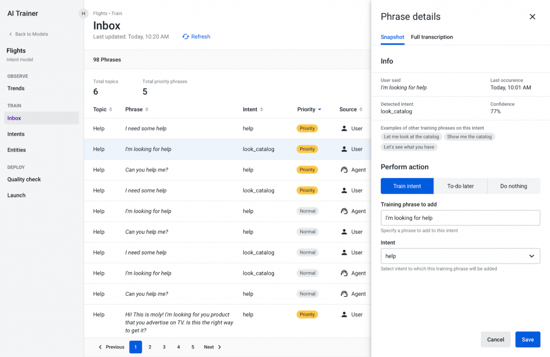Image resolution: width=550 pixels, height=357 pixels.
Task: Click the 'Training phrase to add' text field
Action: point(460,218)
